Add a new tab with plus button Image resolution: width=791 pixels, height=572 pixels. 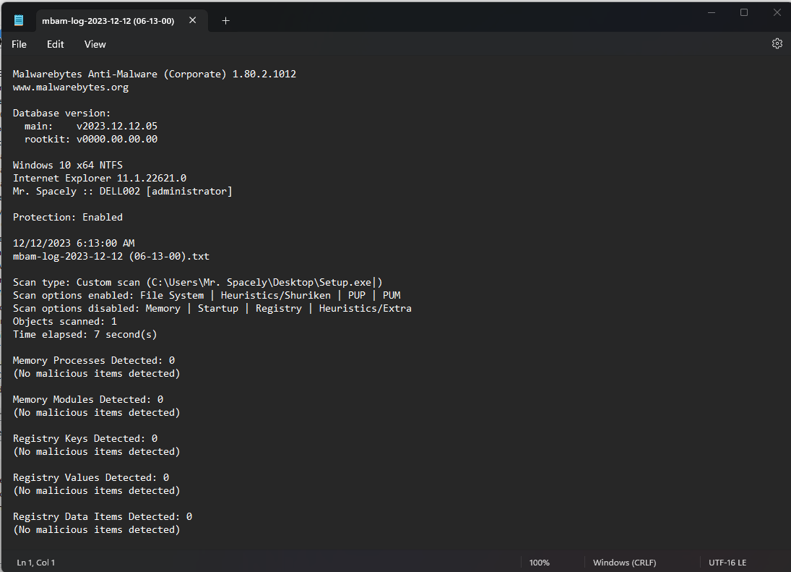click(x=225, y=21)
